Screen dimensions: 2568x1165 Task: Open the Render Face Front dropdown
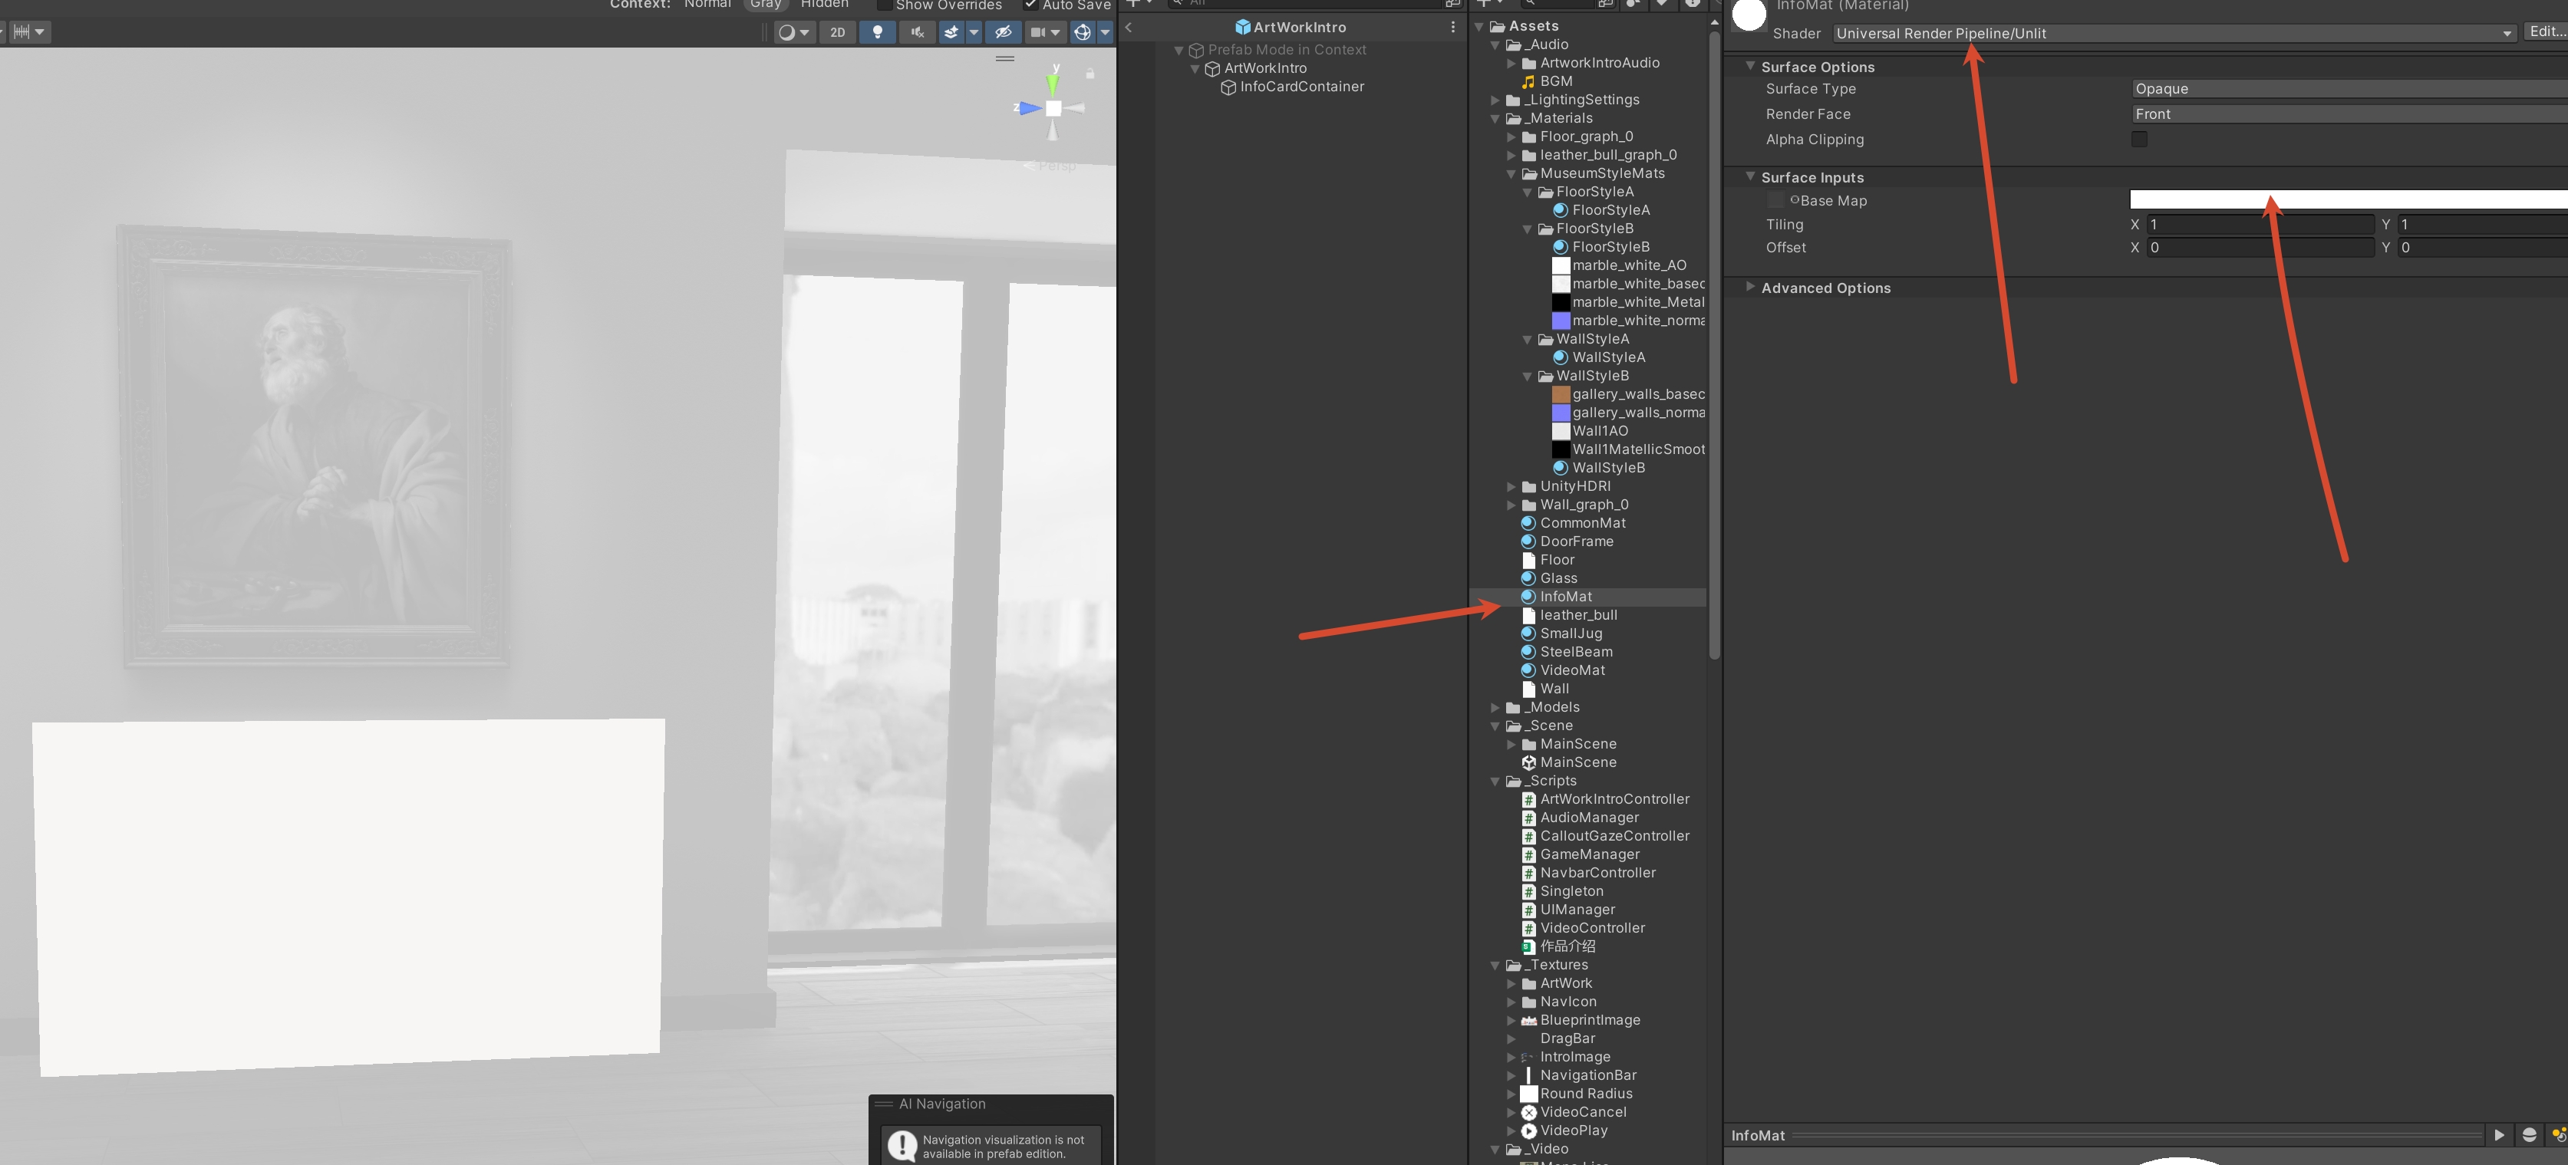click(x=2349, y=114)
